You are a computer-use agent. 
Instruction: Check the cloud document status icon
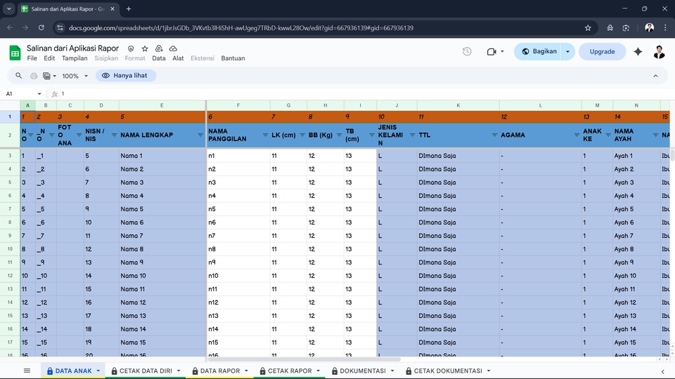[173, 48]
